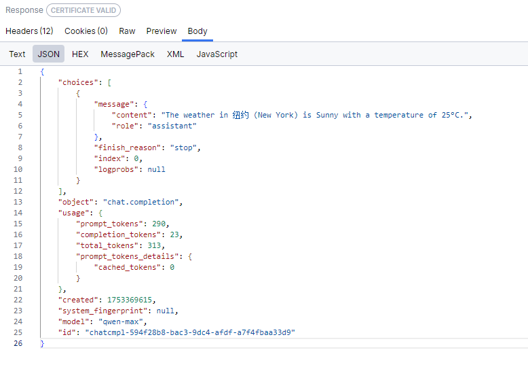The image size is (528, 367).
Task: Click the chatcmpl id string value
Action: pyautogui.click(x=190, y=332)
